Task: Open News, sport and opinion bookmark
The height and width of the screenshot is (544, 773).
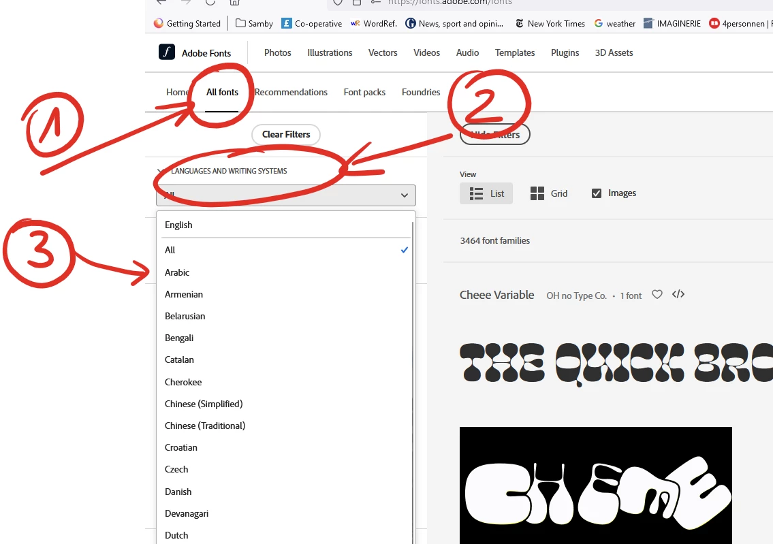Action: click(x=454, y=23)
